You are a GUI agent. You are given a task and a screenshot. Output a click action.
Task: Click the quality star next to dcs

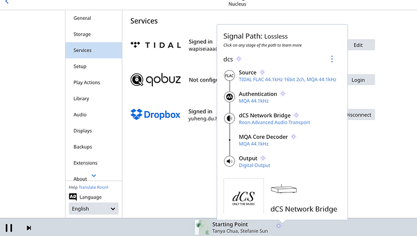tap(239, 59)
